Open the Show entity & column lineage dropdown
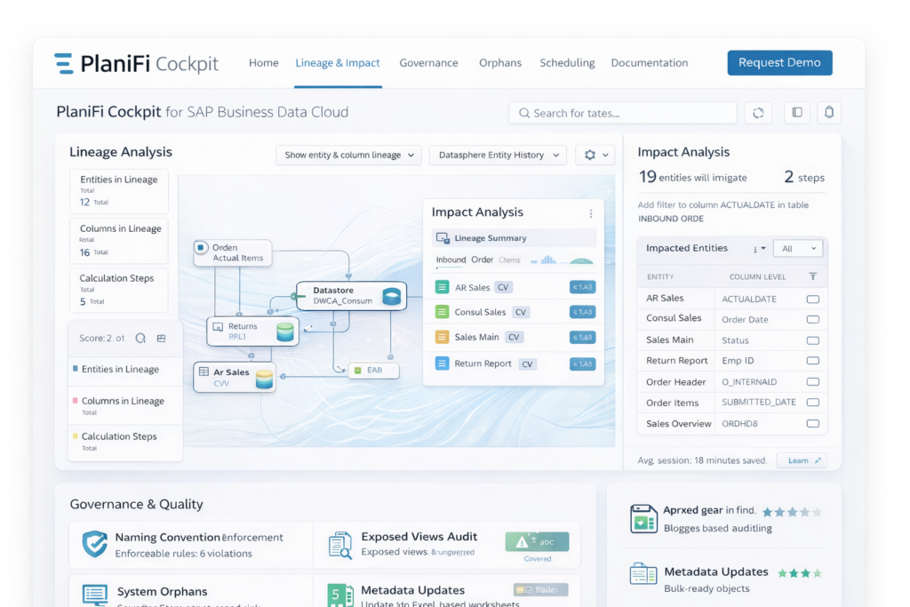The height and width of the screenshot is (607, 910). pyautogui.click(x=348, y=155)
